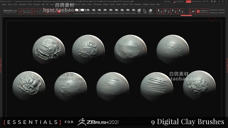Open the Preferences menu
This screenshot has height=128, width=228.
97,4
